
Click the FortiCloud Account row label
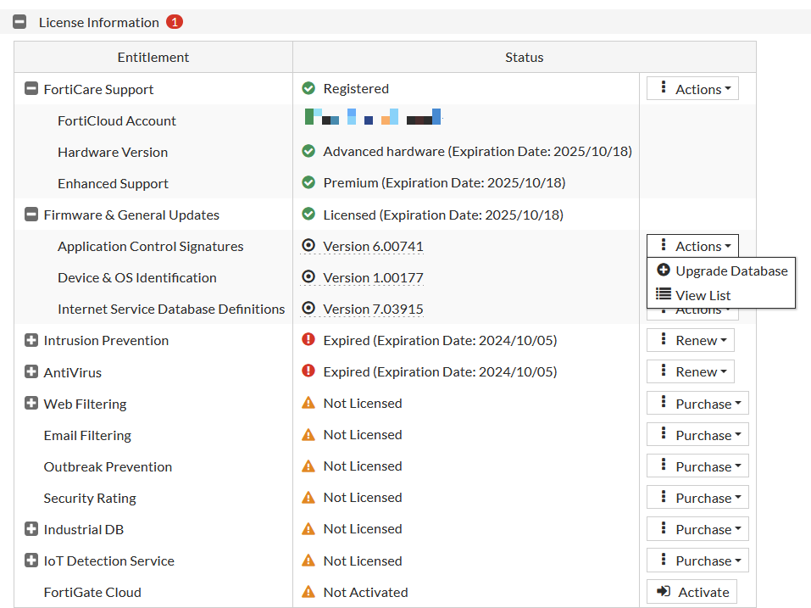click(x=117, y=120)
